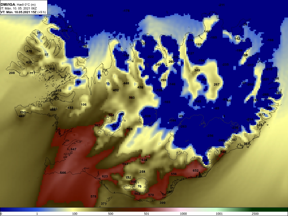The width and height of the screenshot is (288, 216).
Task: Select the 597 map value
Action: [97, 125]
